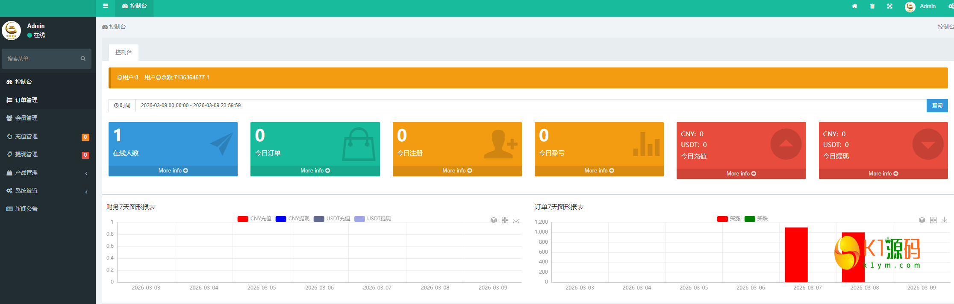
Task: Open More info for 今日充值
Action: [x=741, y=173]
